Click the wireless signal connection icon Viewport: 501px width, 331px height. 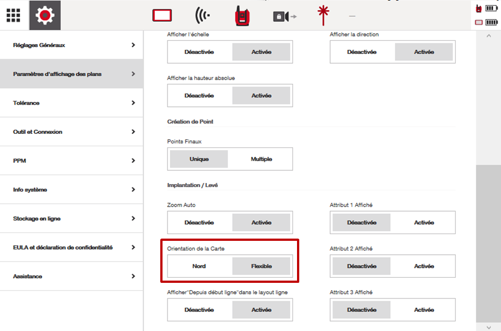pos(203,16)
